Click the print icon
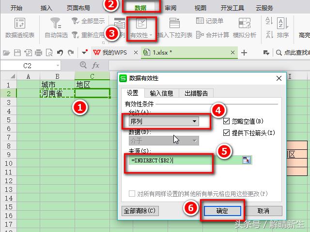The image size is (310, 232). [39, 53]
